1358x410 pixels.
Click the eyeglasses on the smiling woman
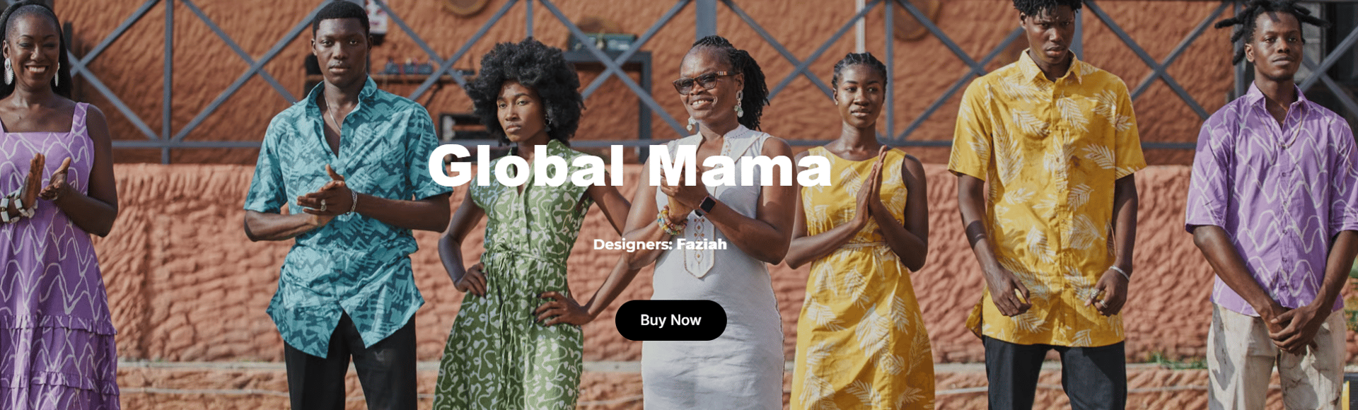[x=700, y=82]
